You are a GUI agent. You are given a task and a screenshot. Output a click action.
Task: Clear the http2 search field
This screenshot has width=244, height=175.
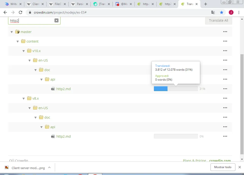[56, 21]
